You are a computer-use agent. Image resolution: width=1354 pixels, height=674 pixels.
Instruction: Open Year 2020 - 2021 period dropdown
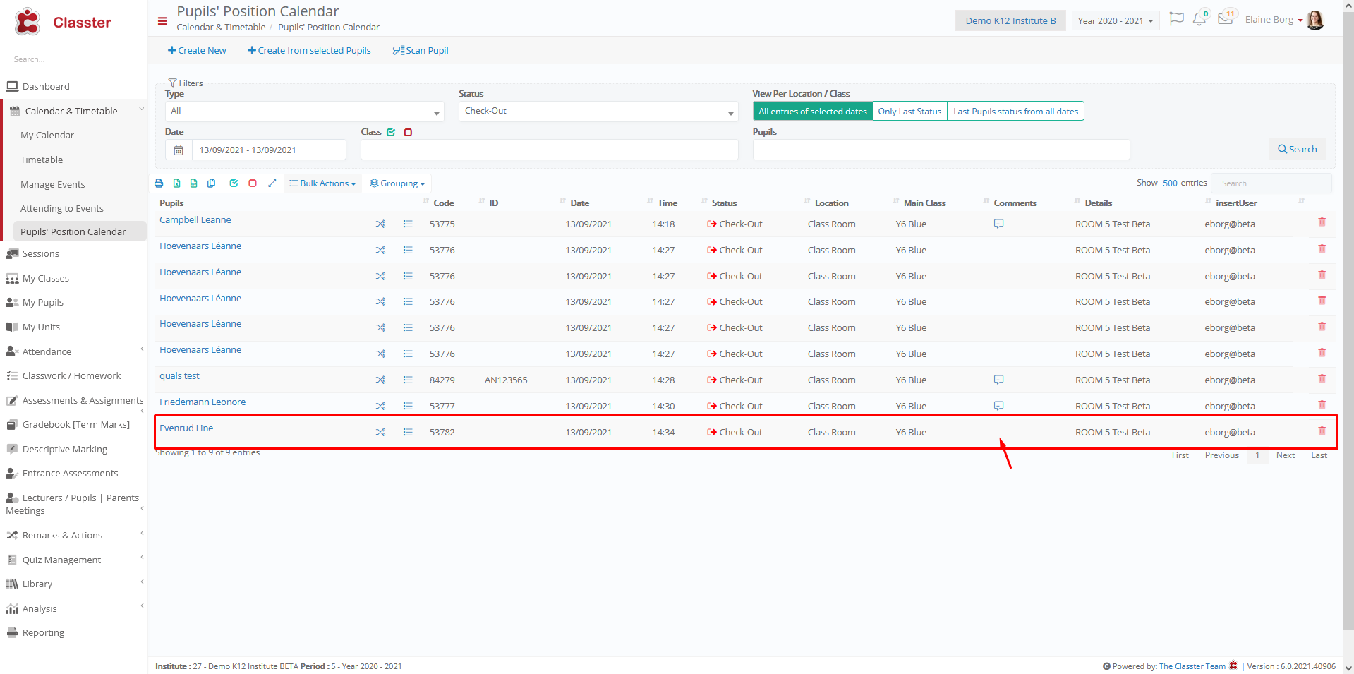tap(1116, 21)
